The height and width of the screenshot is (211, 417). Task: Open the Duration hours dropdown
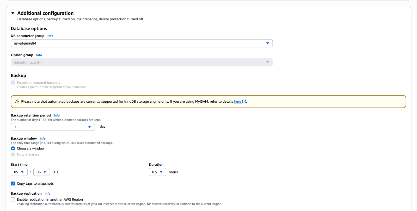[x=157, y=172]
